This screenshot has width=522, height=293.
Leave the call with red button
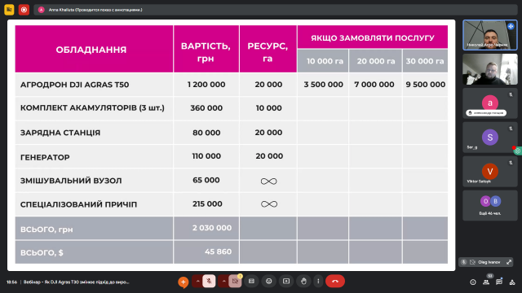335,282
